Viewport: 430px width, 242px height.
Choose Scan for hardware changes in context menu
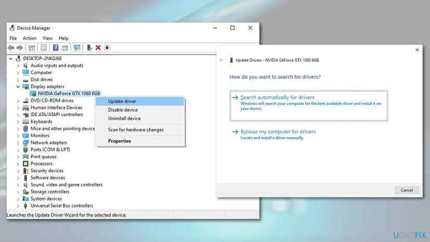point(140,129)
